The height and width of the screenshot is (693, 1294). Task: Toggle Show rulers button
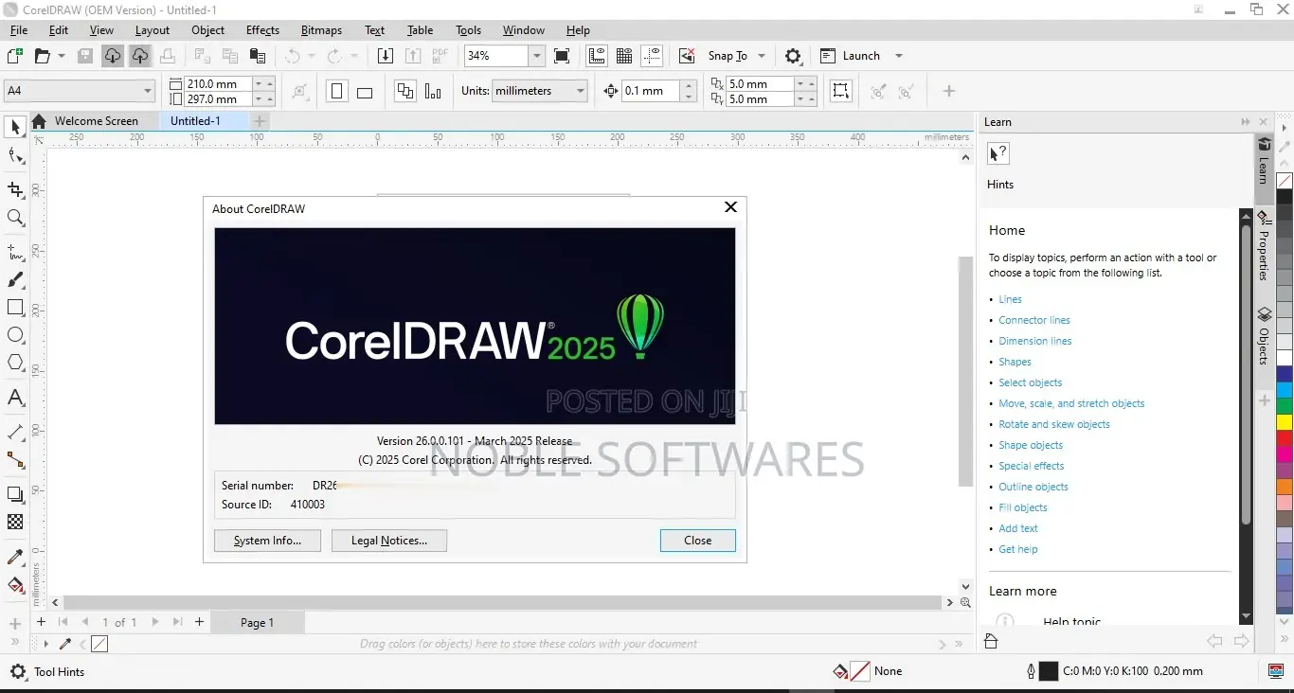click(x=597, y=56)
